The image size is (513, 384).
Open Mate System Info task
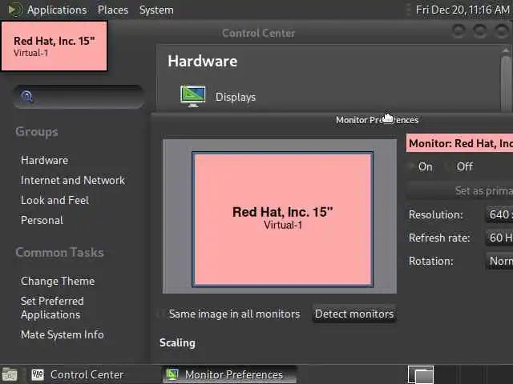63,334
